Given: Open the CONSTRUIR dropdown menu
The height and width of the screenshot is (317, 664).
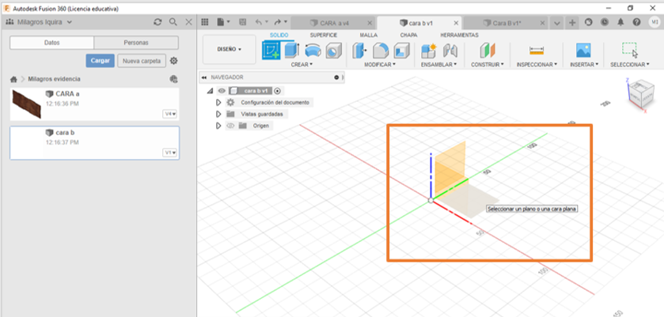Looking at the screenshot, I should pos(488,65).
